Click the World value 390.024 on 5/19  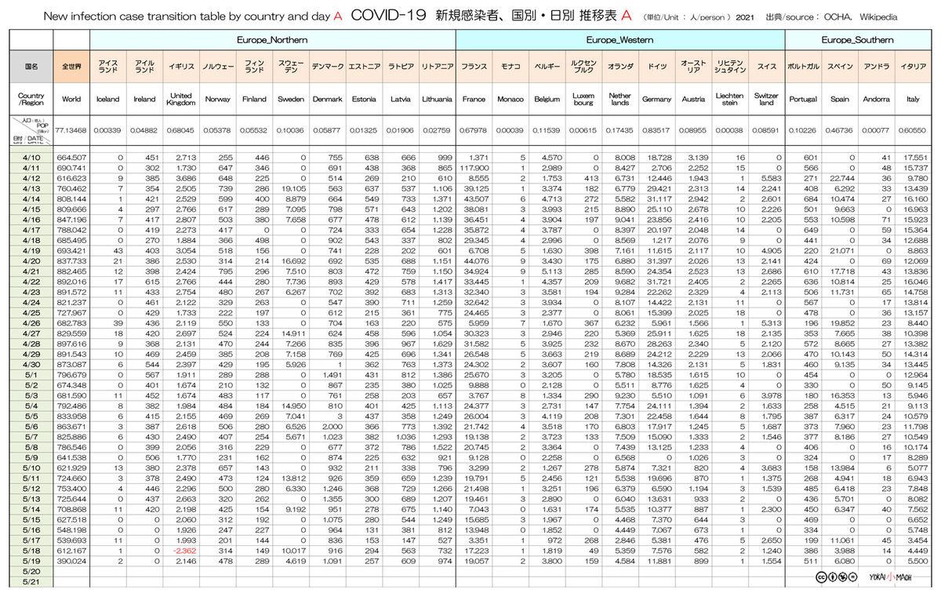pos(72,560)
